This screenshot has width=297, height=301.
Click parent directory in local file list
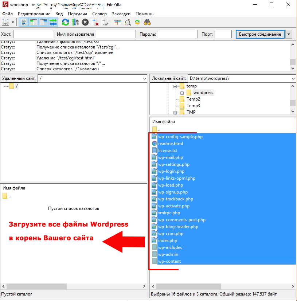(156, 130)
